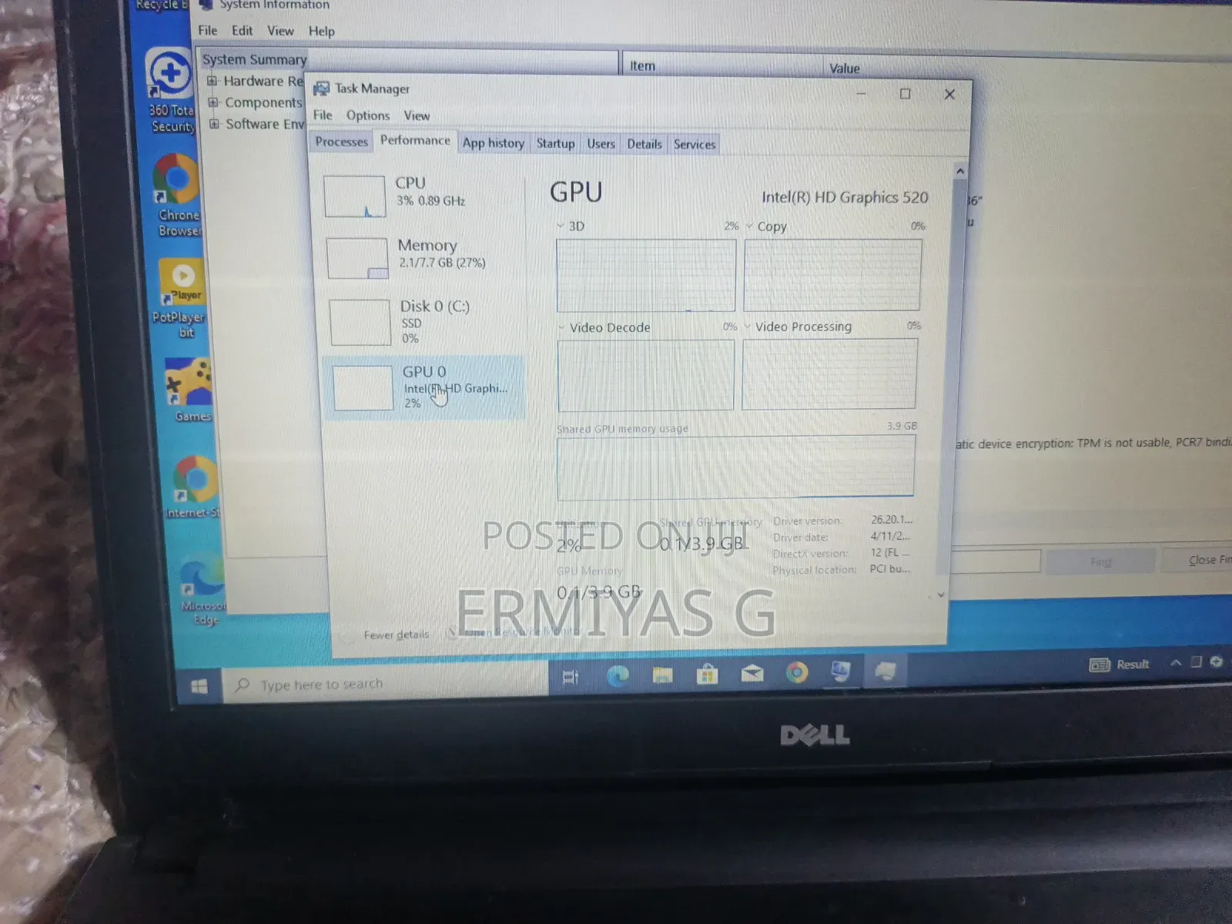1232x924 pixels.
Task: Switch to System Information taskbar icon
Action: 841,672
